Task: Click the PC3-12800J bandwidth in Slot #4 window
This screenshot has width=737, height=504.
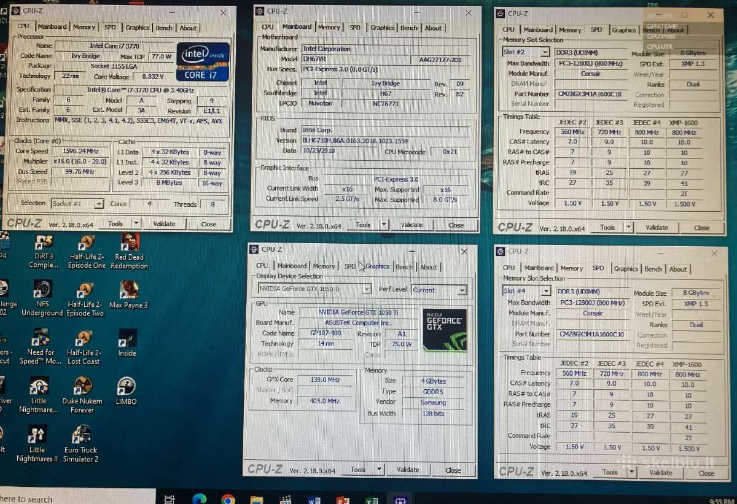Action: pos(592,303)
